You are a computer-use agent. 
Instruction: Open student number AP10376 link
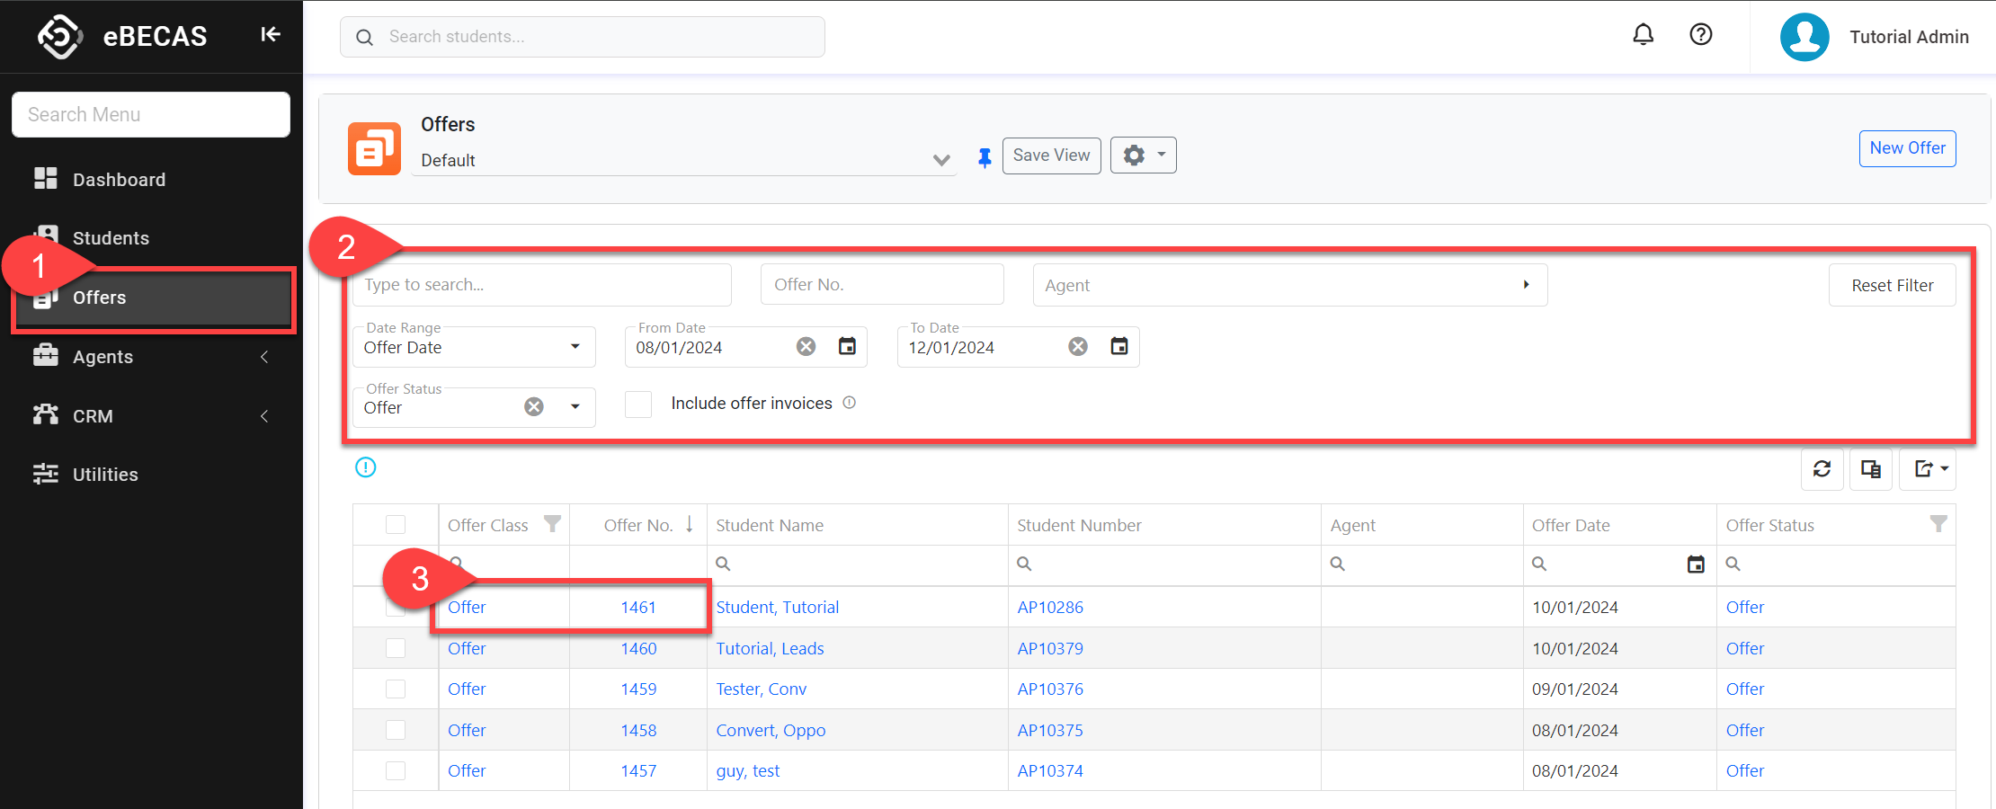[x=1050, y=689]
